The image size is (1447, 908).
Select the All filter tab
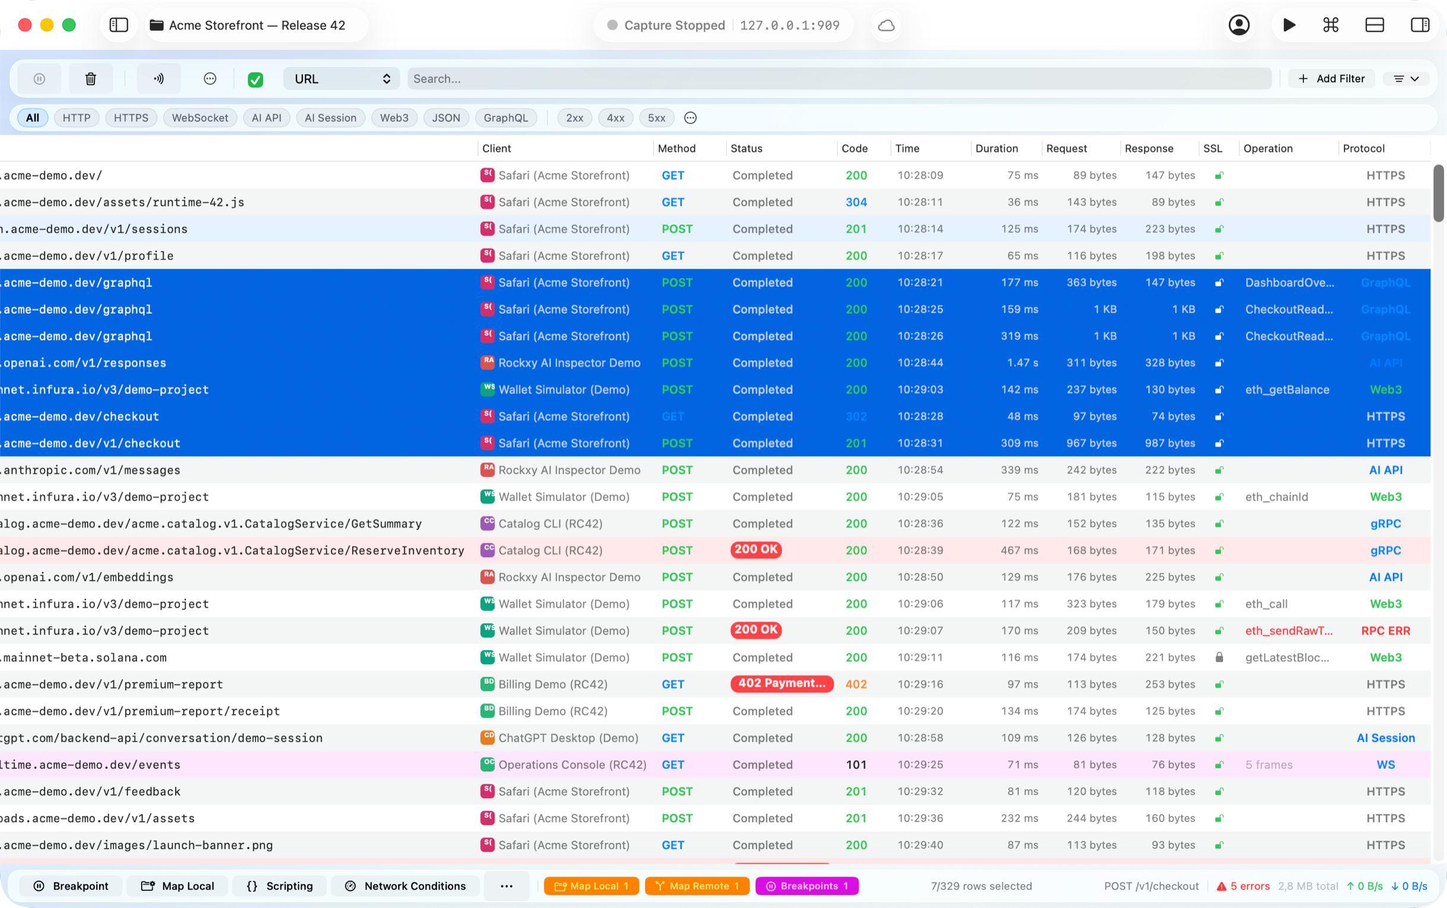coord(33,117)
